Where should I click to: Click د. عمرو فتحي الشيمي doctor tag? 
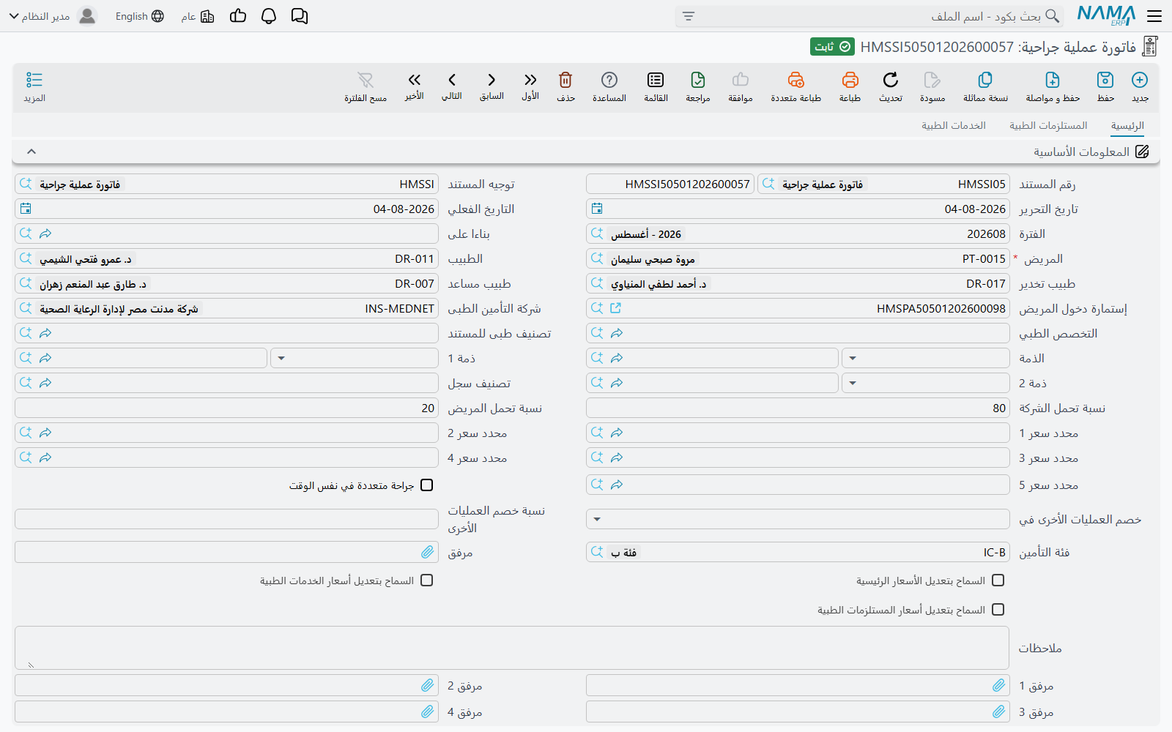click(x=85, y=259)
